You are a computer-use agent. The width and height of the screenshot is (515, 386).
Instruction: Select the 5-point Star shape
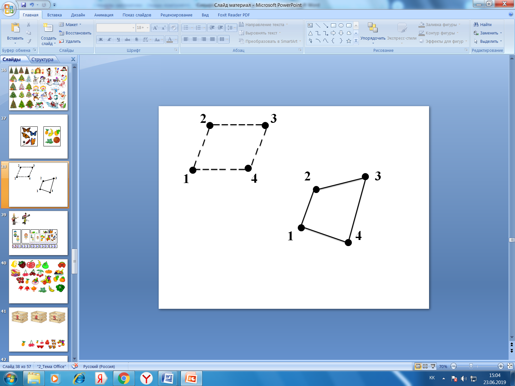tap(349, 41)
